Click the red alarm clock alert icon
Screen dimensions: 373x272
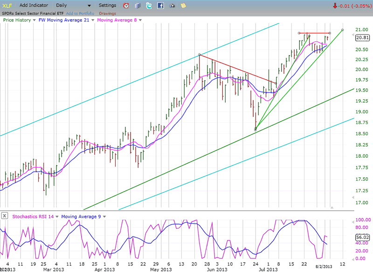tap(126, 6)
